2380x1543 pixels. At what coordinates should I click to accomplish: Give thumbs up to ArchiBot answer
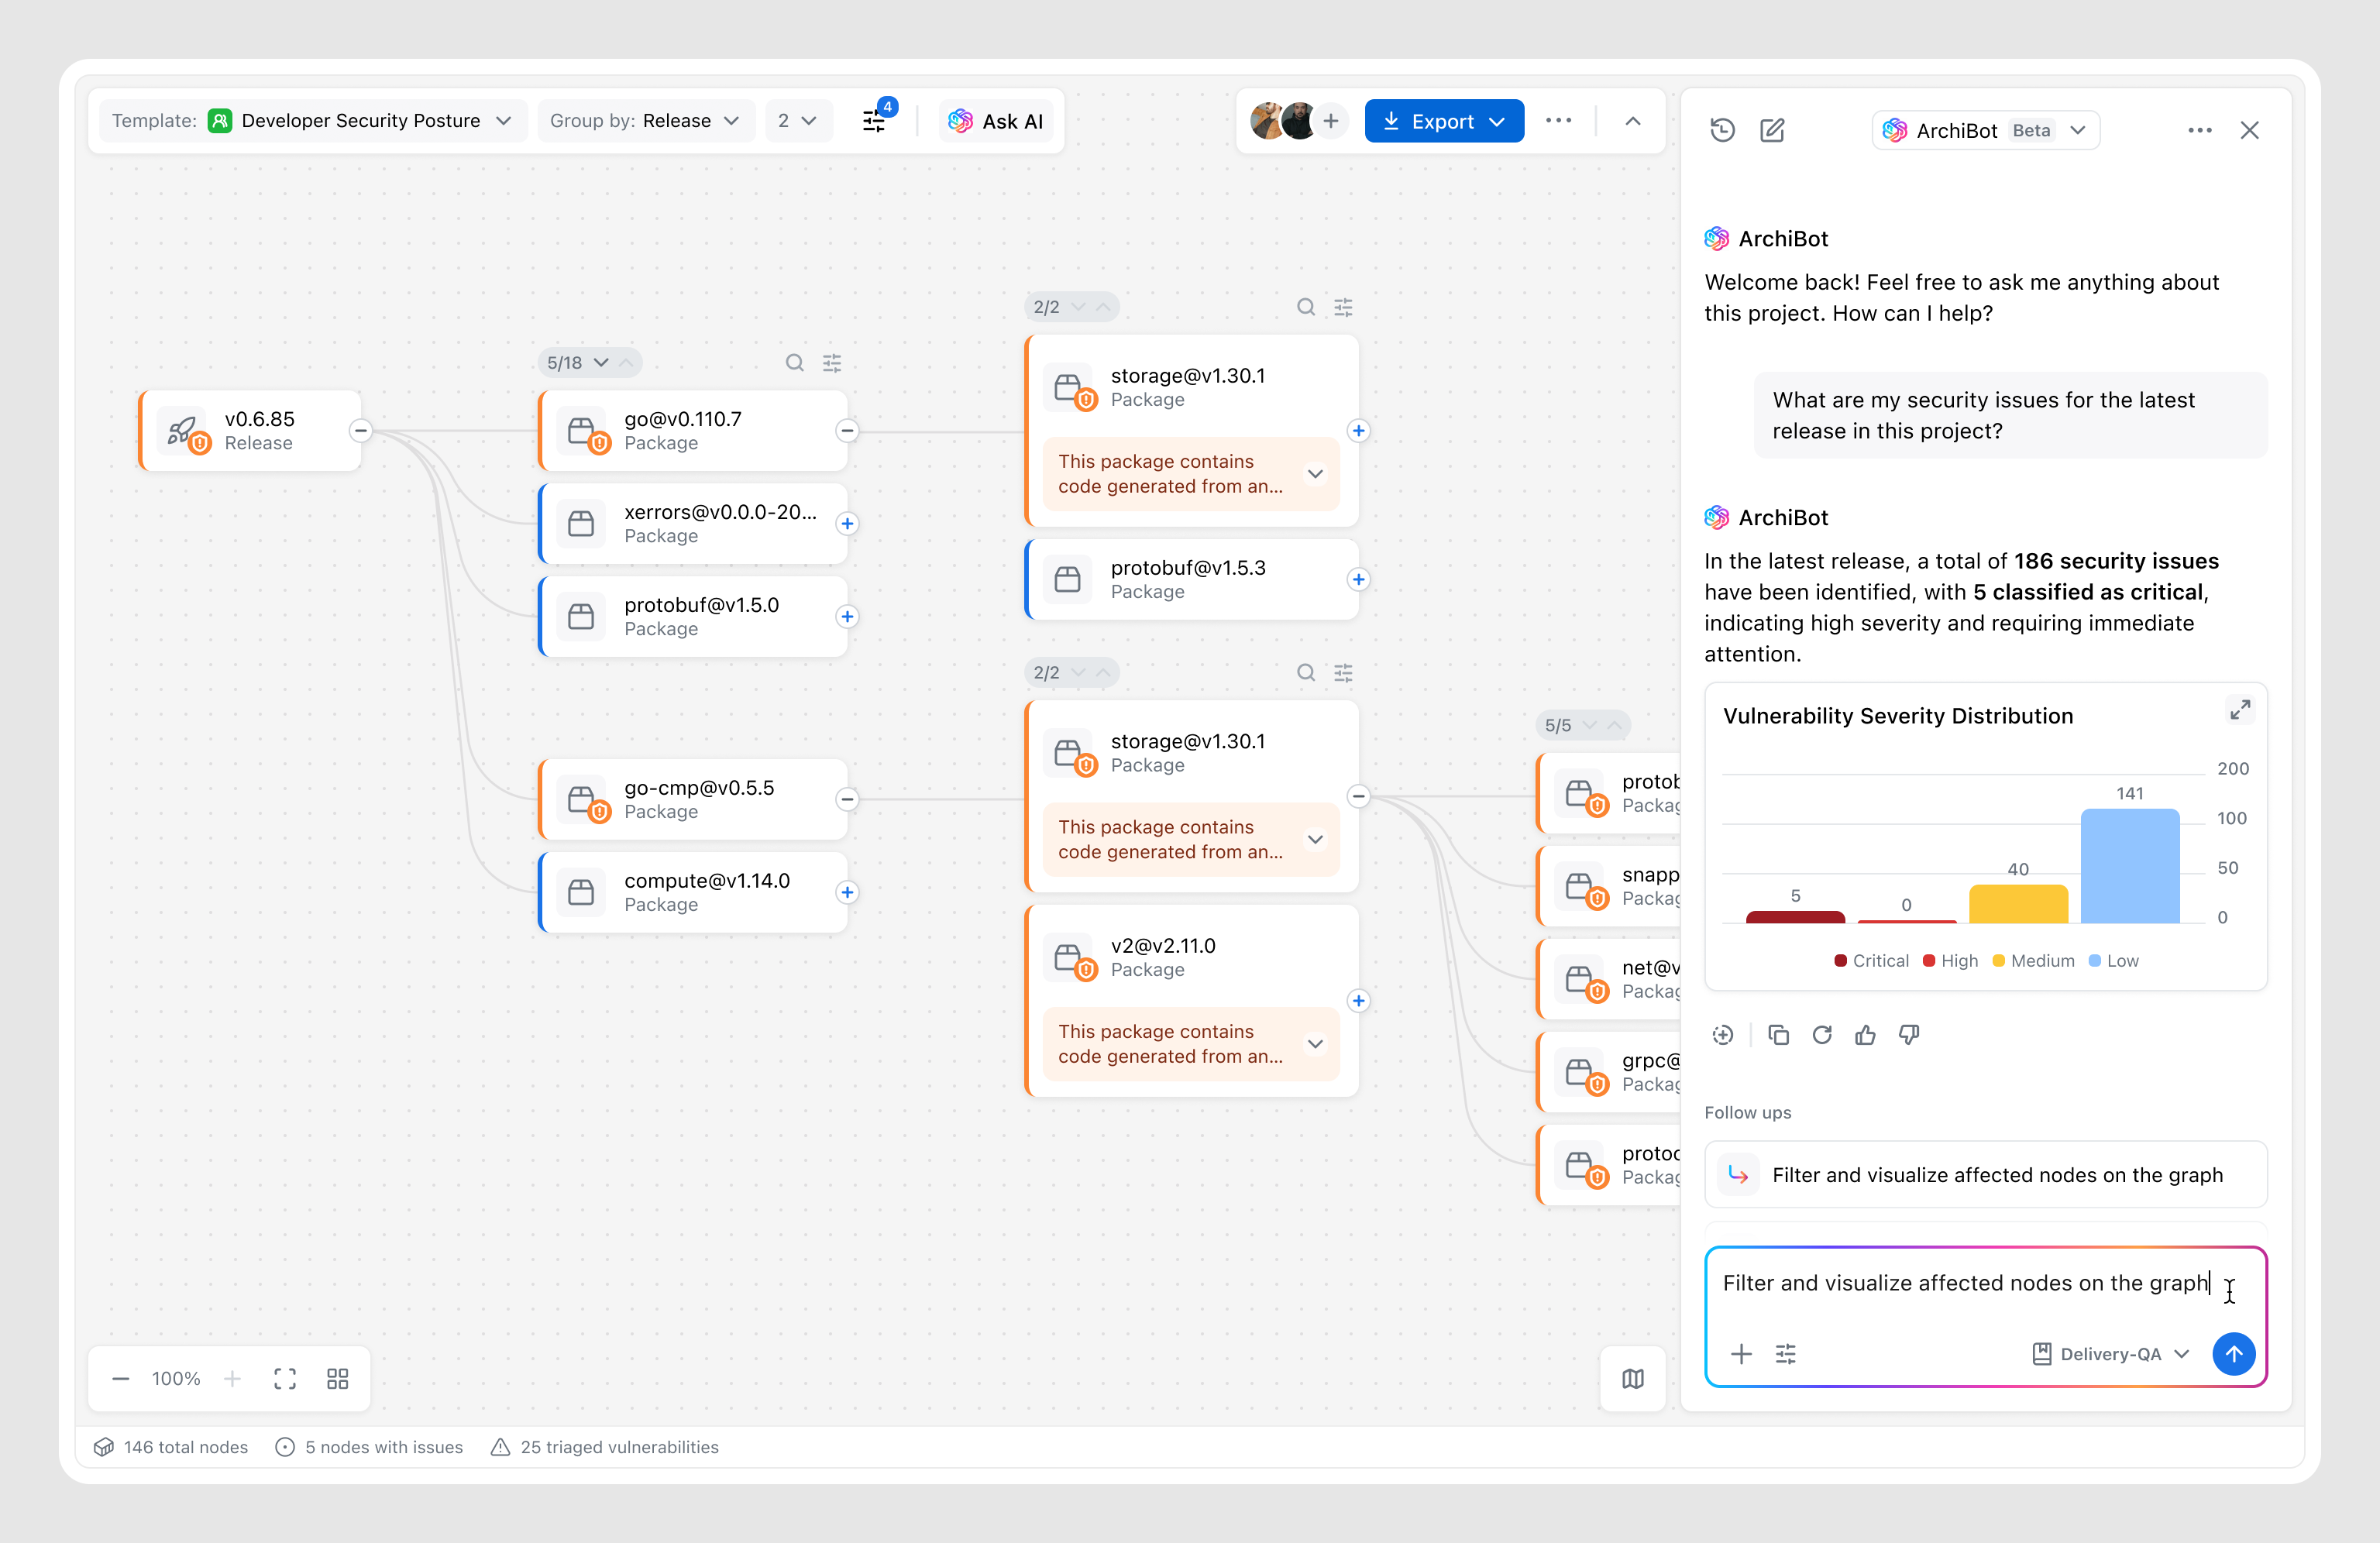coord(1865,1035)
